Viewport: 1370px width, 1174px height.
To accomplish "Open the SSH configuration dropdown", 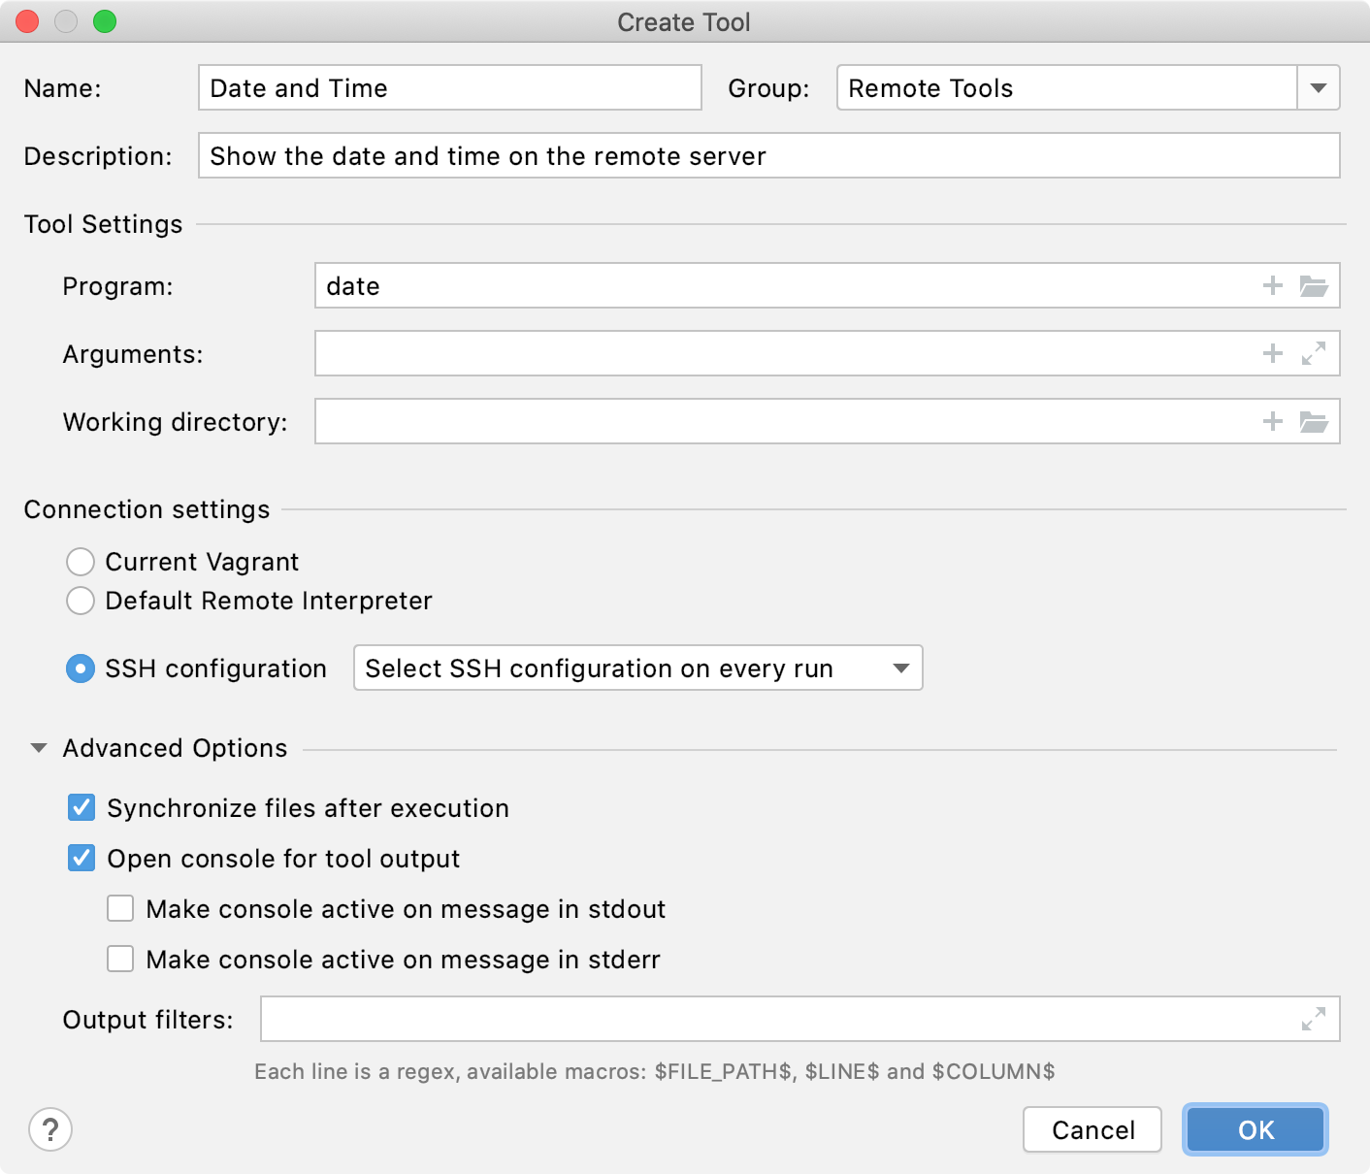I will coord(901,668).
